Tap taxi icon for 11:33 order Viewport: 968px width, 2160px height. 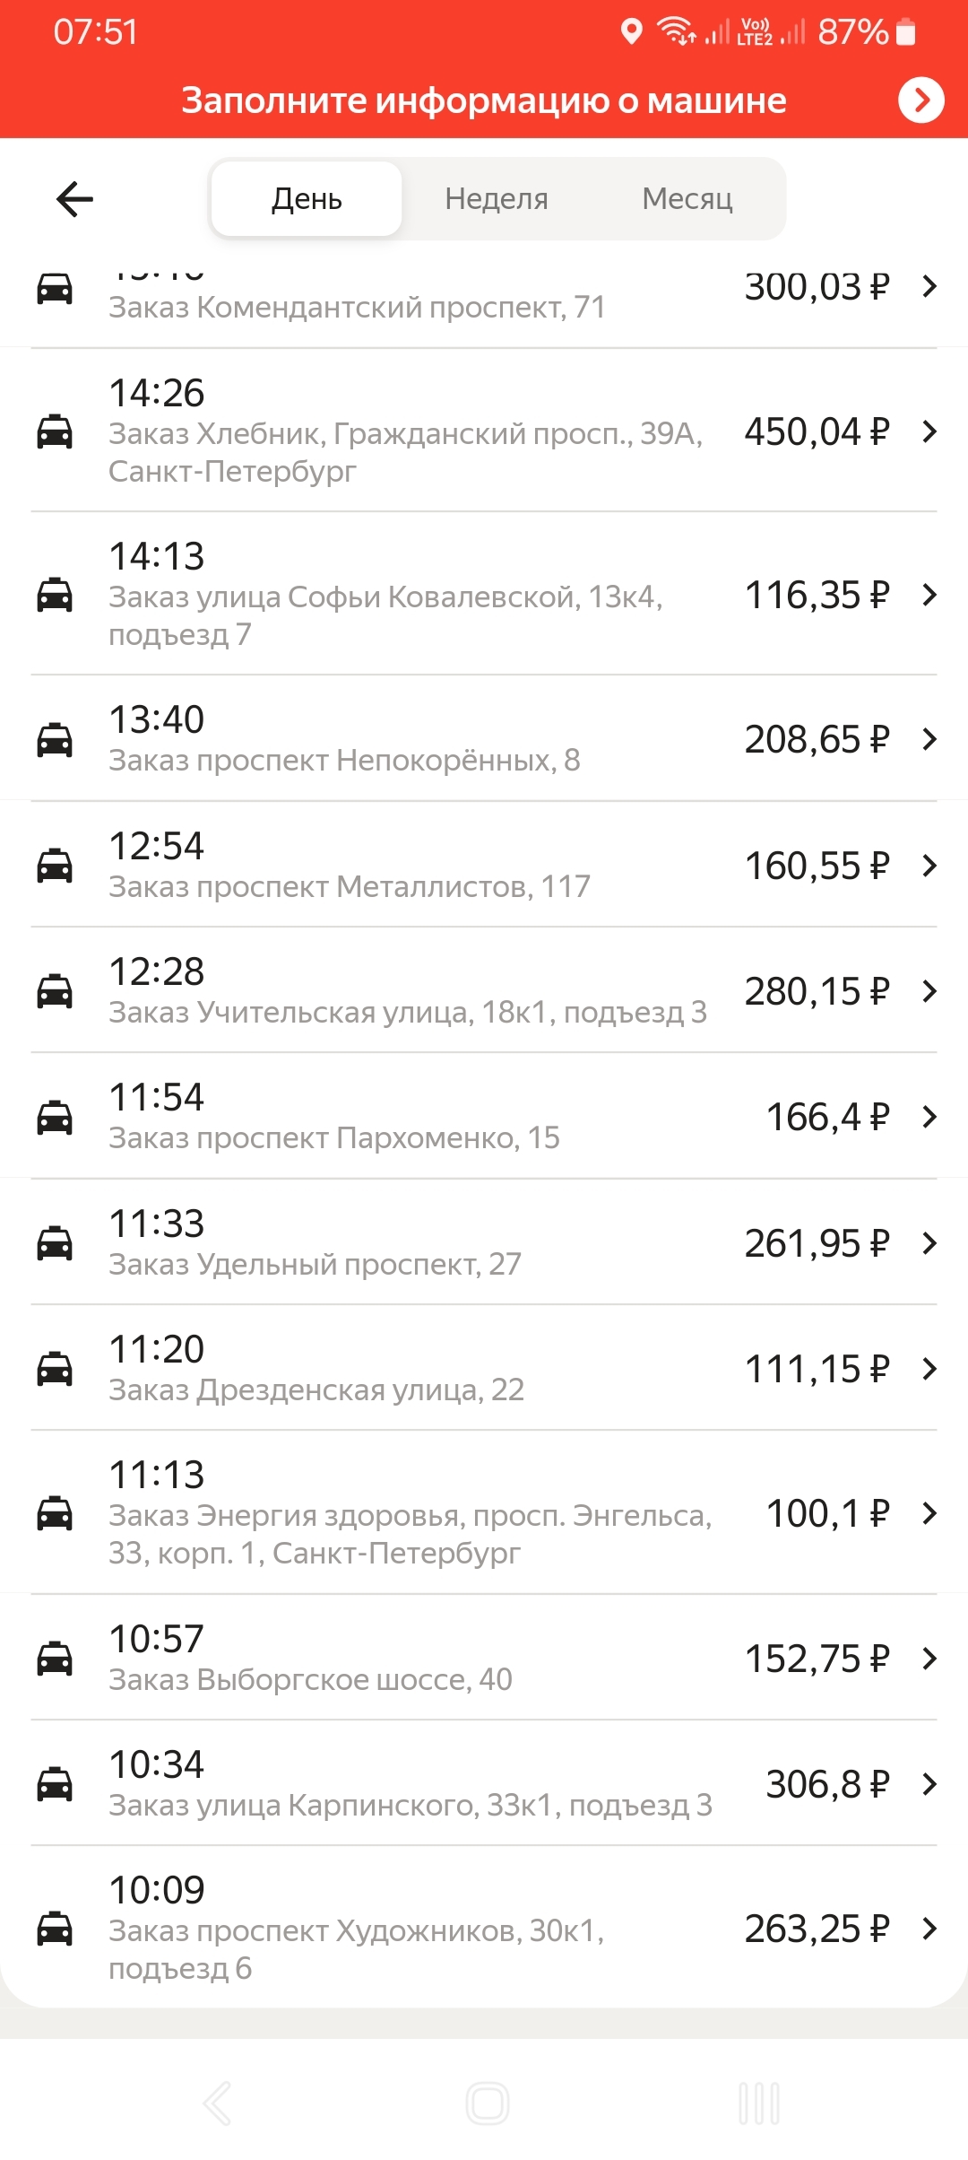(x=55, y=1243)
